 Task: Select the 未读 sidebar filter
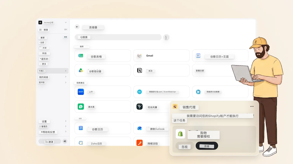coord(44,48)
